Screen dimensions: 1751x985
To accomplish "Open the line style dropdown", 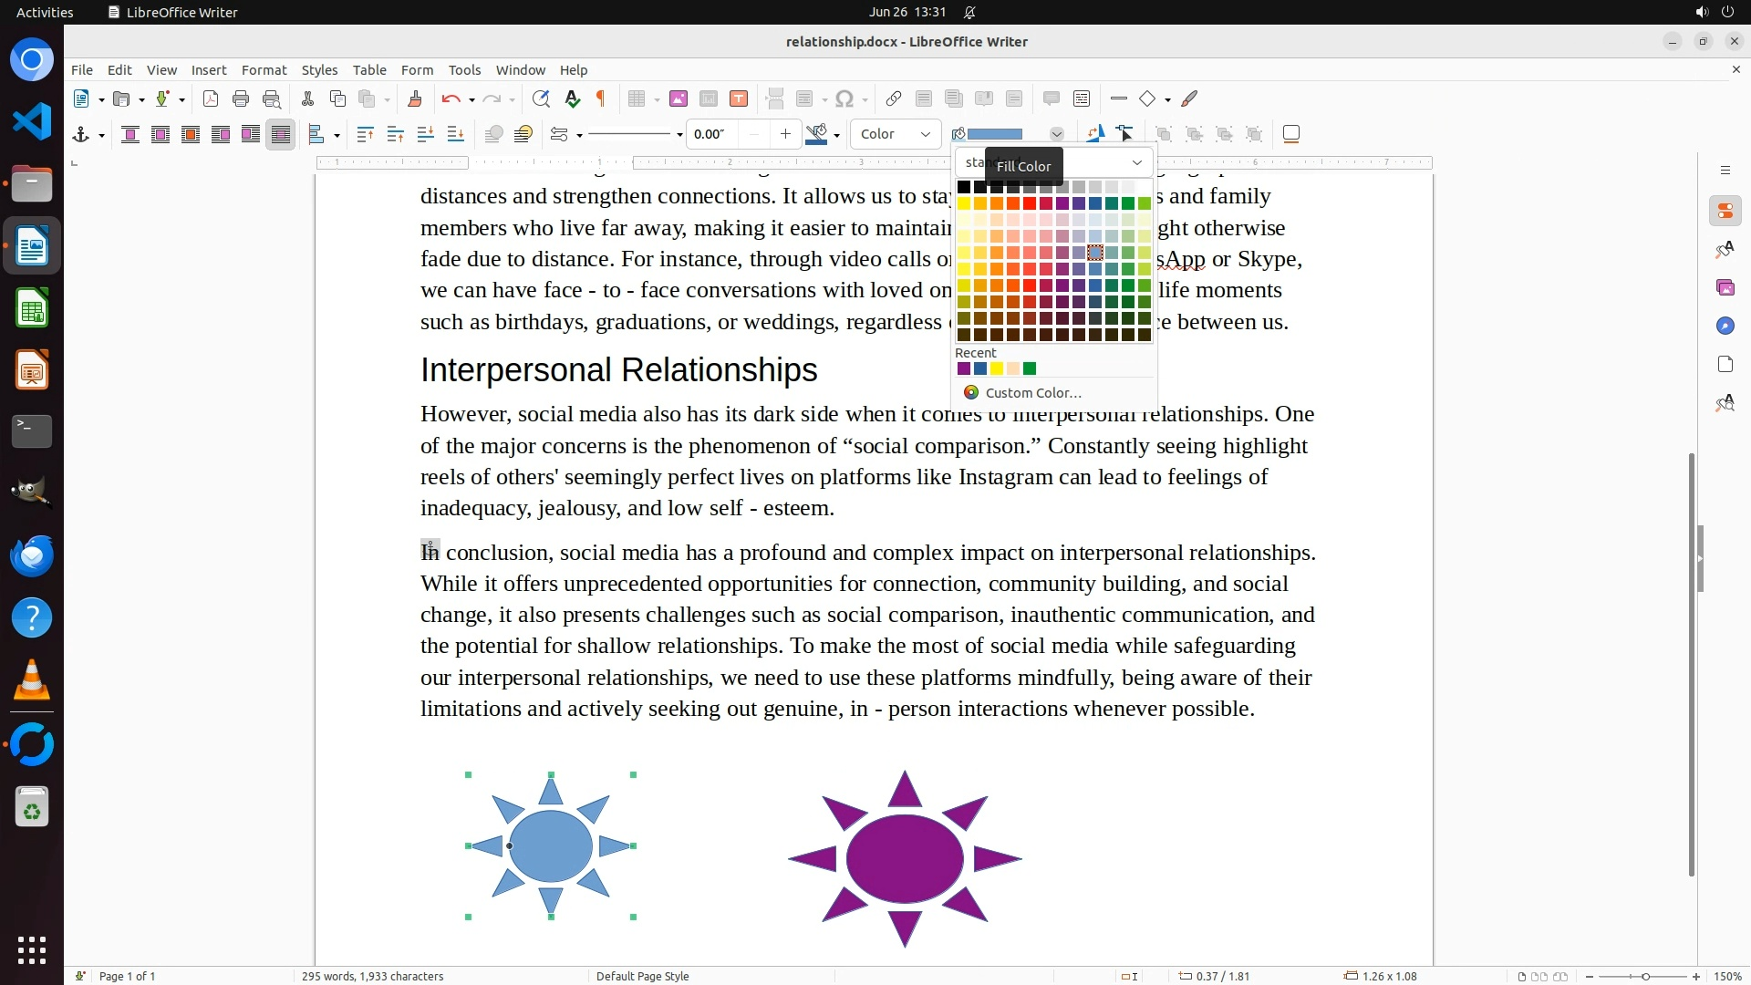I will coord(679,135).
